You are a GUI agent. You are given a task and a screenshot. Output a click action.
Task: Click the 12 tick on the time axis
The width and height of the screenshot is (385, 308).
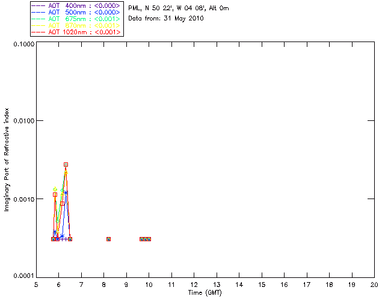click(x=194, y=285)
